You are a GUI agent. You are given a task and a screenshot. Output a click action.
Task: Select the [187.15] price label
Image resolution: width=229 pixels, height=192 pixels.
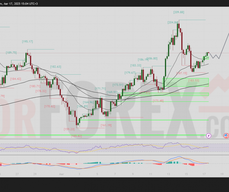pos(182,73)
